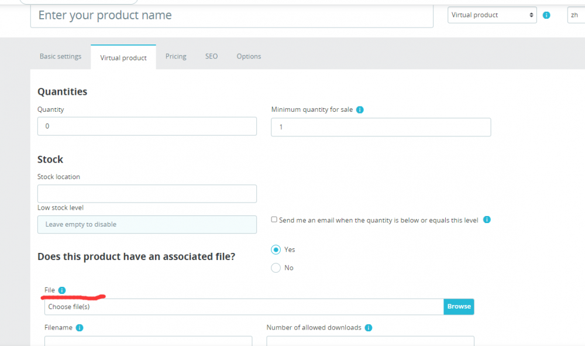Image resolution: width=585 pixels, height=346 pixels.
Task: Enable low stock email notification checkbox
Action: pyautogui.click(x=274, y=220)
